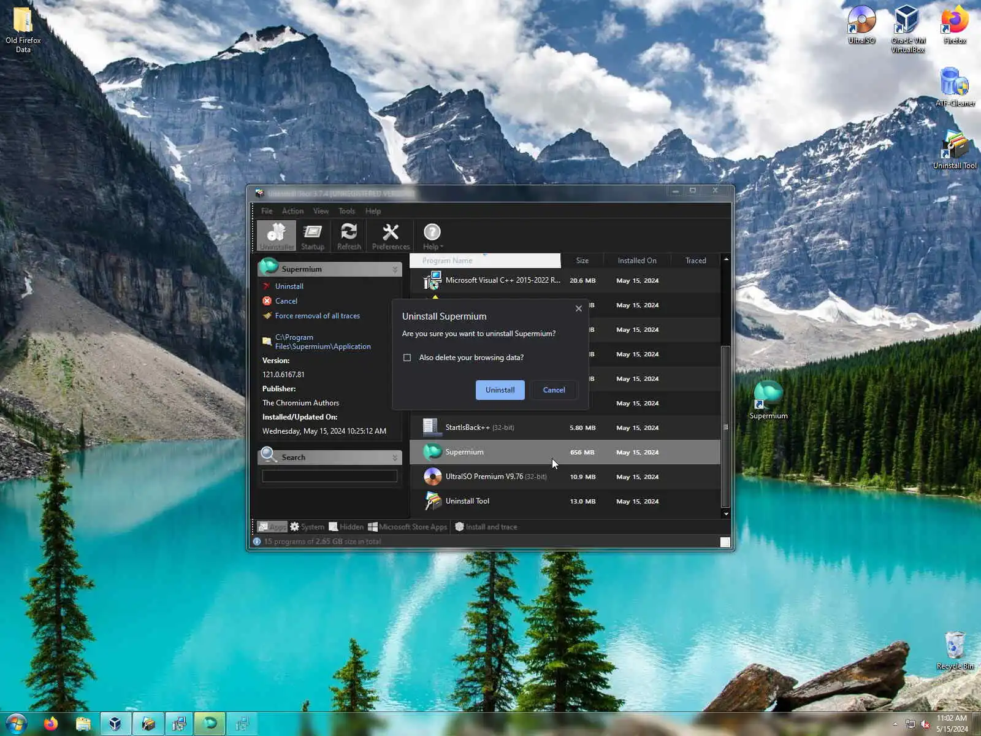Click the UltraISO Premium program icon
The image size is (981, 736).
(432, 477)
